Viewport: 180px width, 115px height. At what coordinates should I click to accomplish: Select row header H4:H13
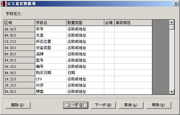point(19,73)
